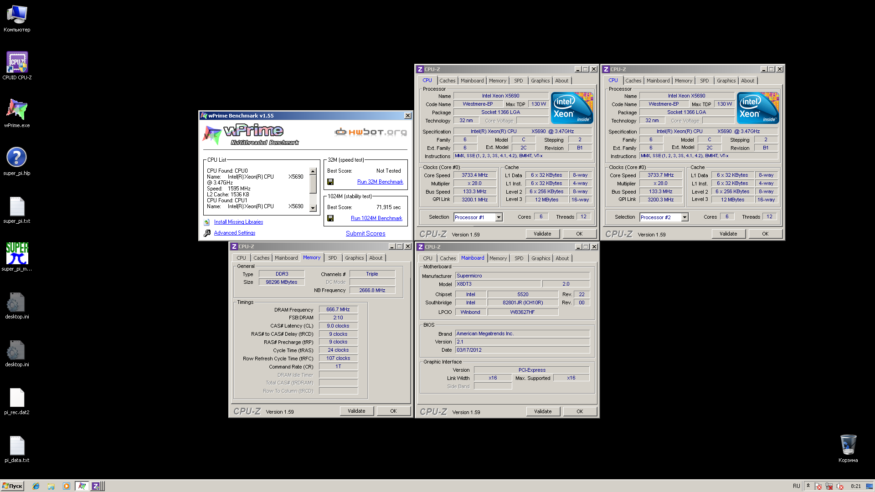Click the Install Missing Libraries icon
The image size is (875, 492).
207,222
